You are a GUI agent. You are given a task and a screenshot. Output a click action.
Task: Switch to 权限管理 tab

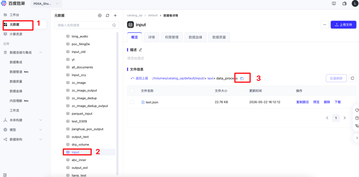172,37
